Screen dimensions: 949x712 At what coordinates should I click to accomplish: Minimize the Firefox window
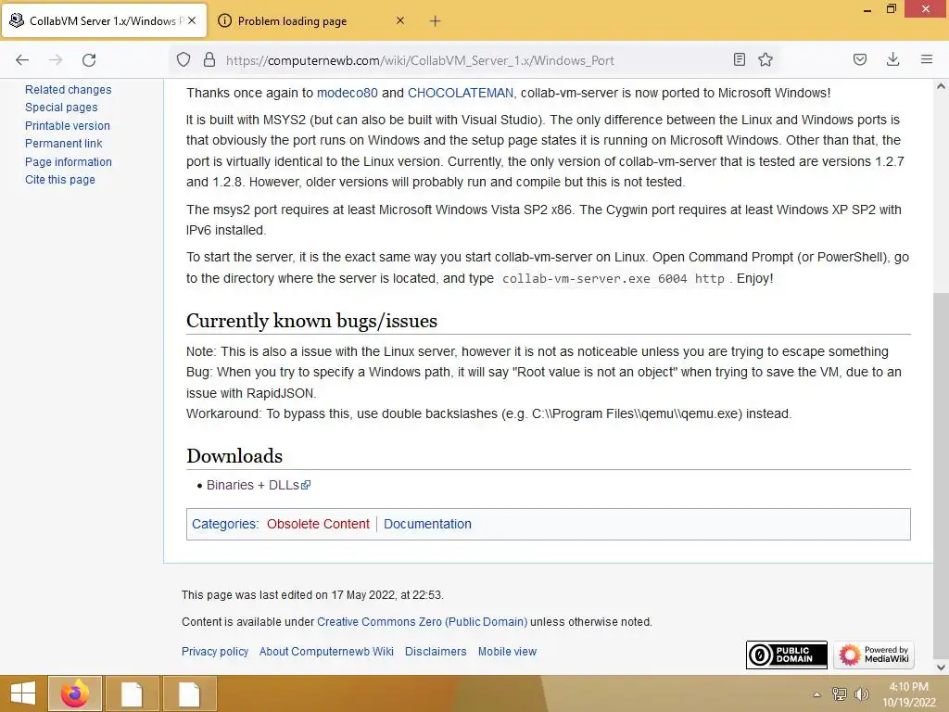click(867, 9)
